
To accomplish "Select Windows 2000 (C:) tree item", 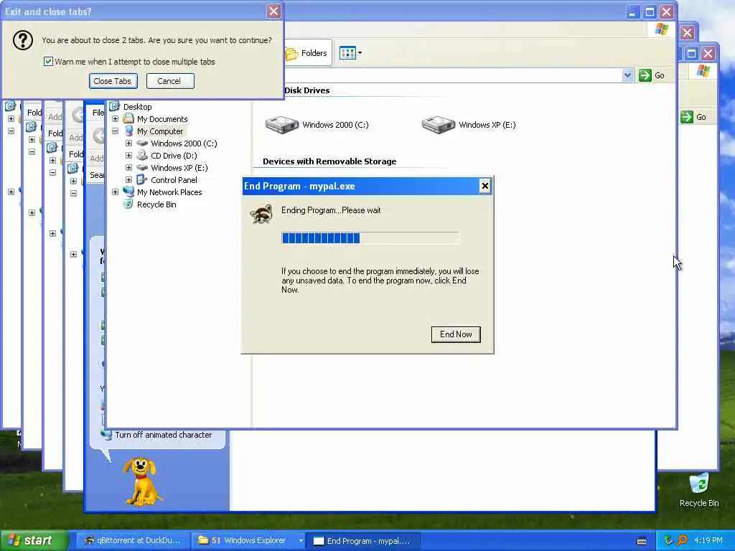I will [x=184, y=143].
